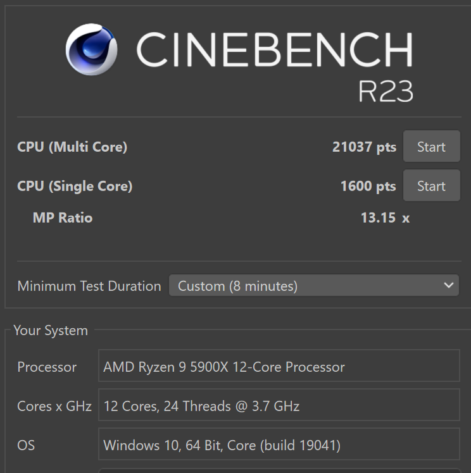Click the OS field showing Windows 10
Image resolution: width=471 pixels, height=473 pixels.
[279, 444]
